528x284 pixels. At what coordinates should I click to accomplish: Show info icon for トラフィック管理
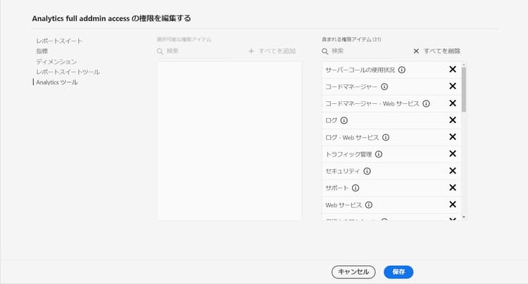coord(379,154)
